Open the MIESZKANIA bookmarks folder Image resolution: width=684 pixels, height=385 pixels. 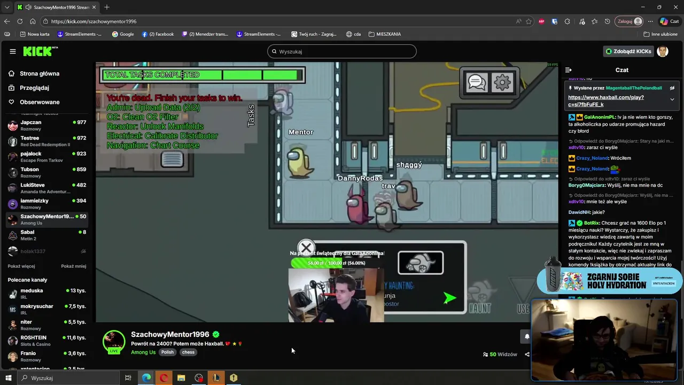pos(384,34)
